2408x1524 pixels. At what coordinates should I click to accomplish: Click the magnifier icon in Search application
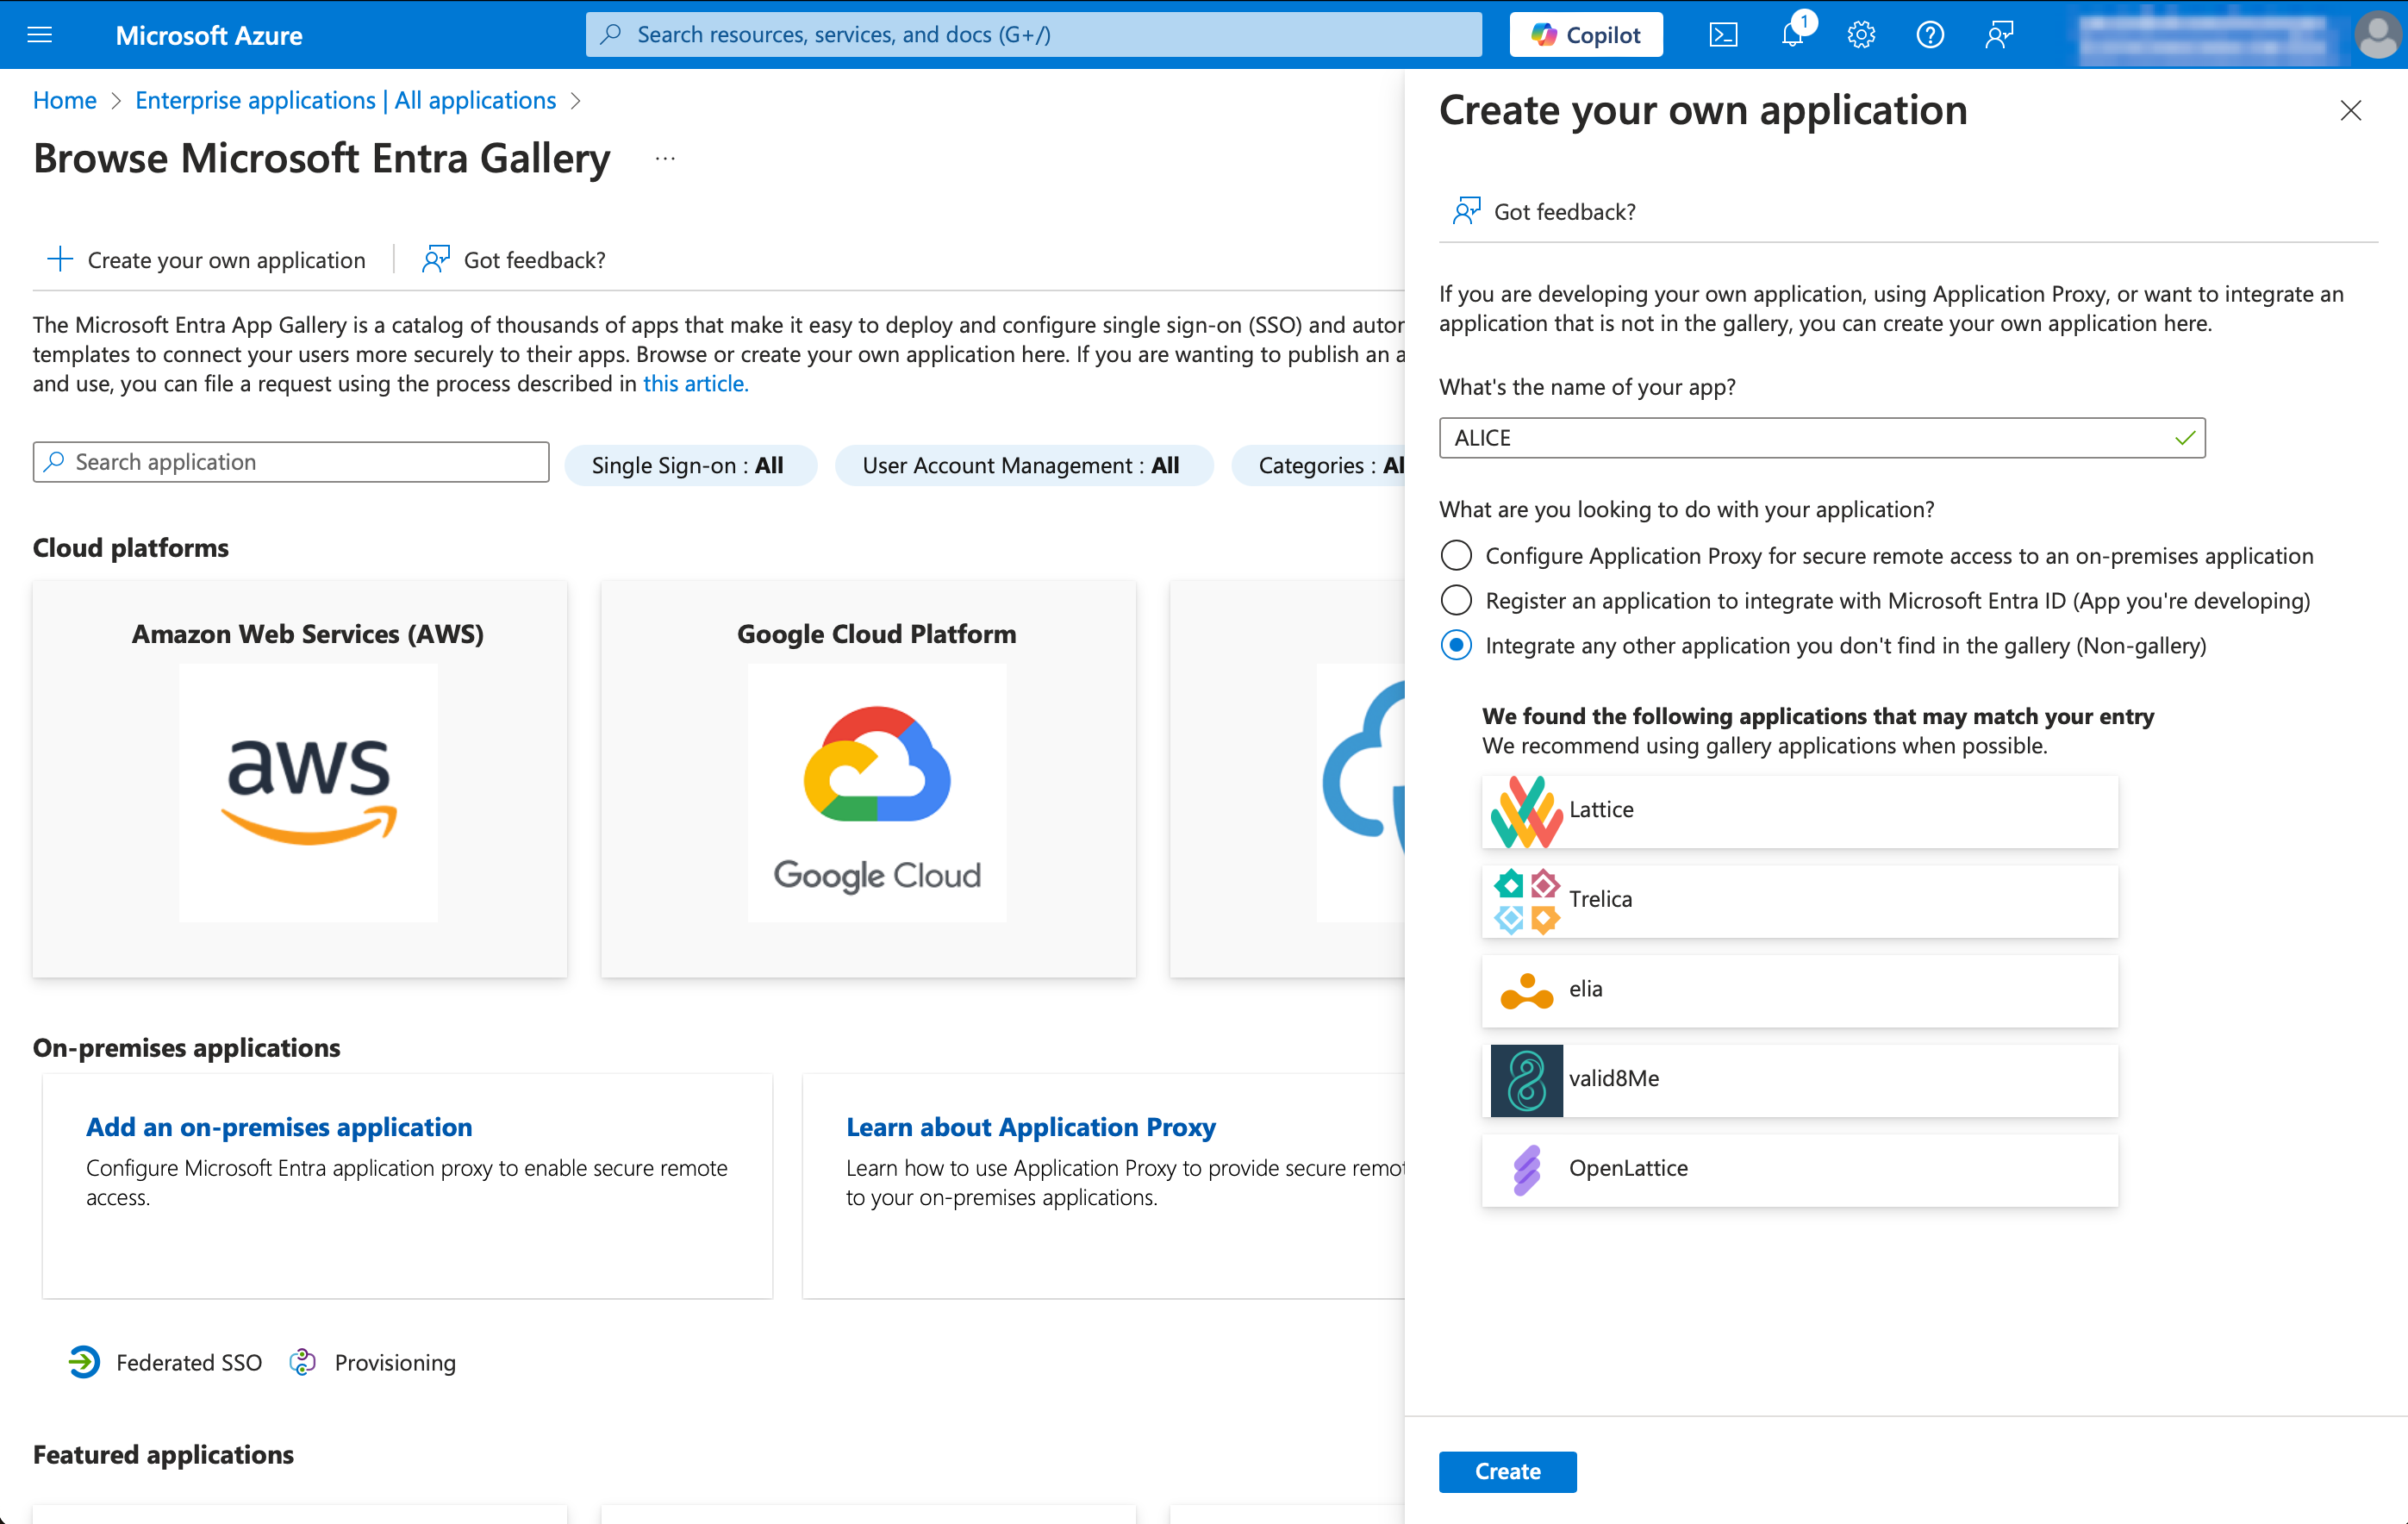(55, 462)
